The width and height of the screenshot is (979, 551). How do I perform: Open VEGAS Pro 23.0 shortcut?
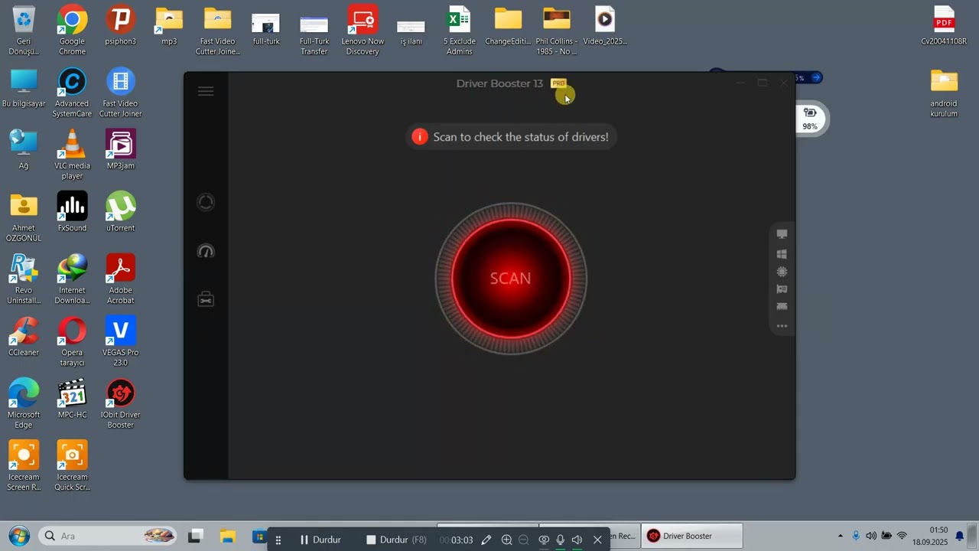[x=121, y=342]
